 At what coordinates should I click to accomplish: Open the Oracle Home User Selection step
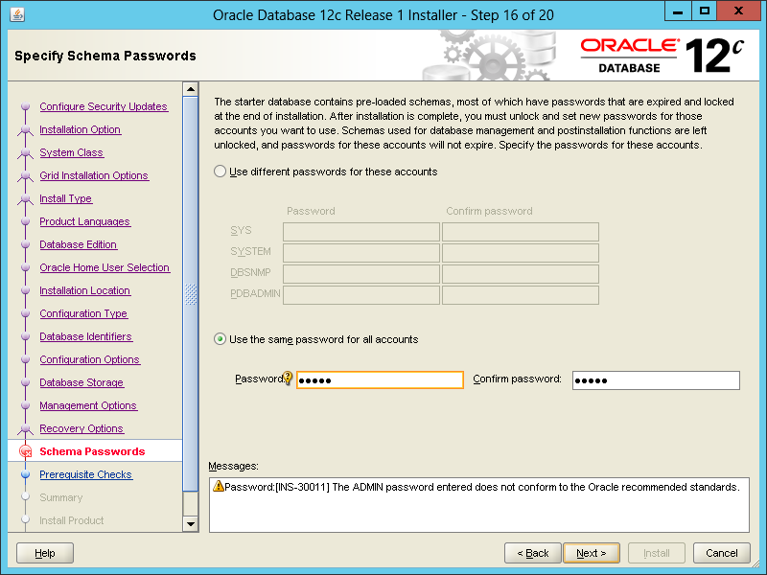tap(105, 267)
